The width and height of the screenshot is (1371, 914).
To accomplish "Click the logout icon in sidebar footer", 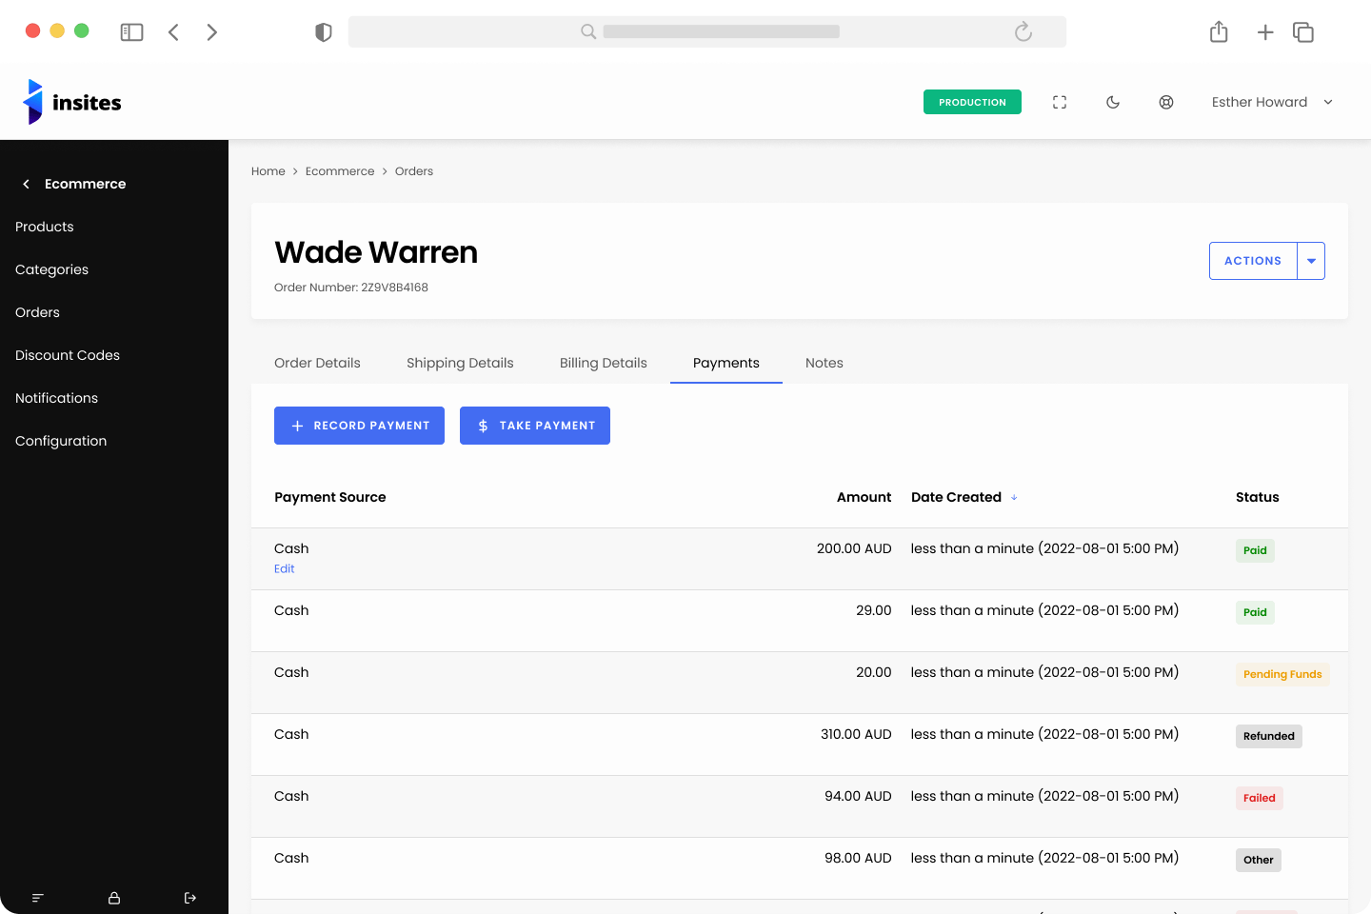I will click(x=190, y=898).
